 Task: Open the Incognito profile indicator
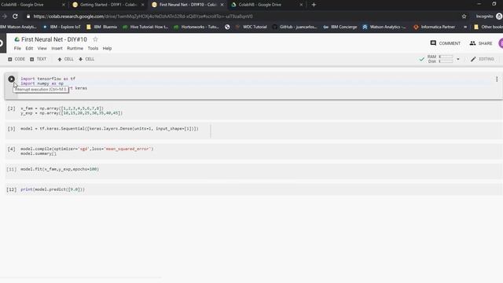pos(489,17)
